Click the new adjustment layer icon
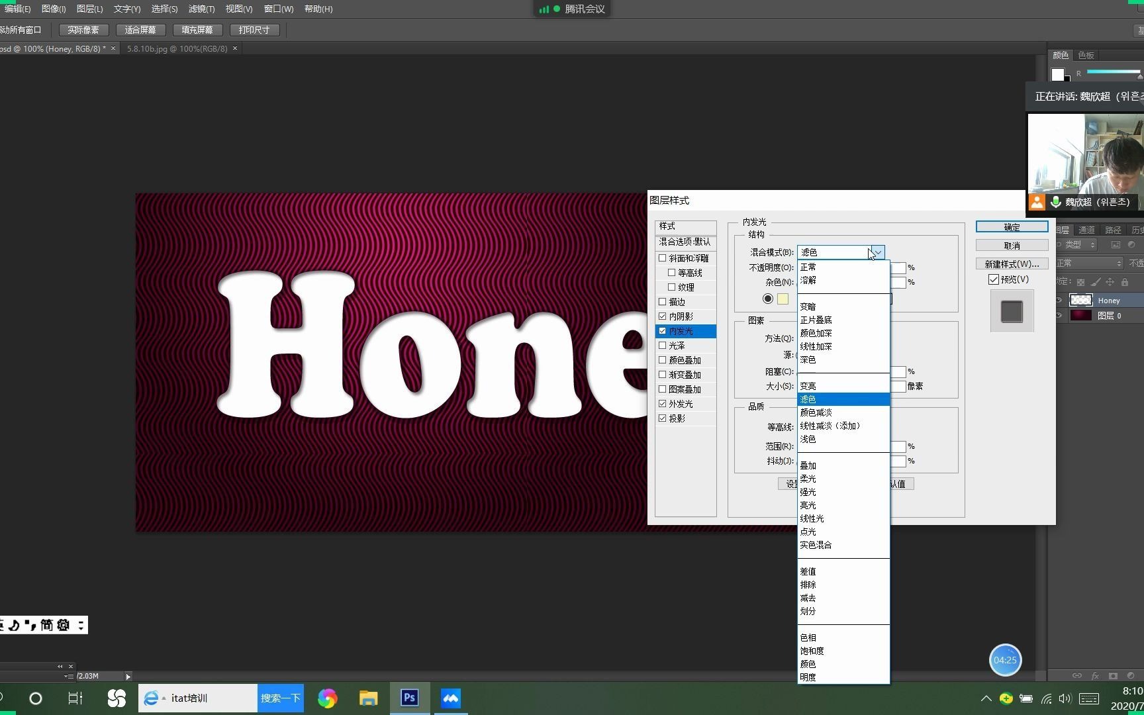This screenshot has height=715, width=1144. pos(1131,676)
